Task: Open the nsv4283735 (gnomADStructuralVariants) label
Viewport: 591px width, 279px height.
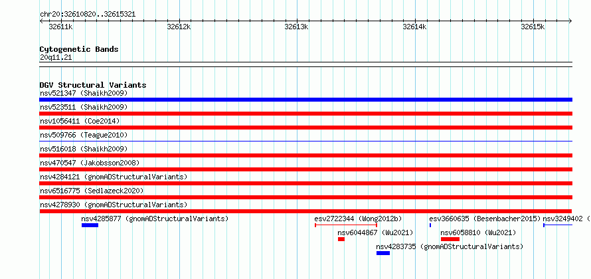Action: (450, 246)
